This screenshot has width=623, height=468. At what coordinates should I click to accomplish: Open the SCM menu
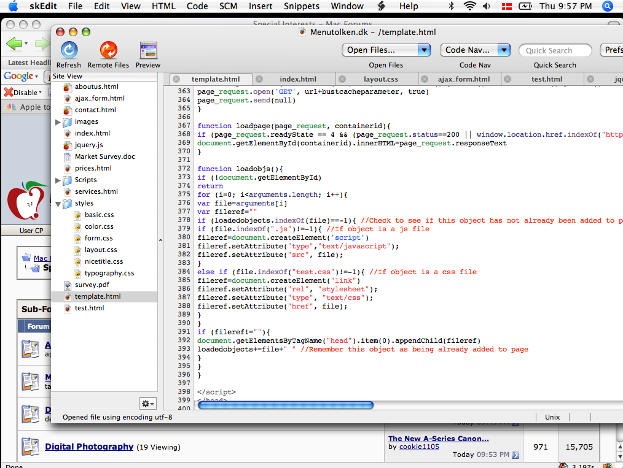coord(228,6)
